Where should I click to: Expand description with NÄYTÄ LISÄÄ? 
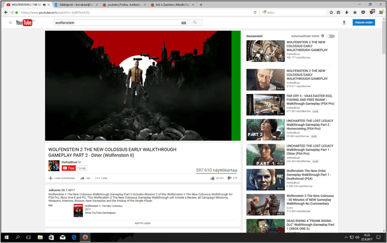(143, 223)
